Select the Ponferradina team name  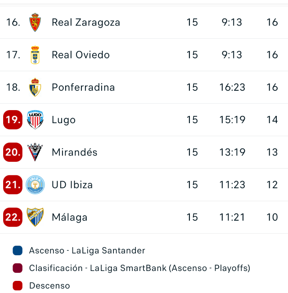[83, 87]
